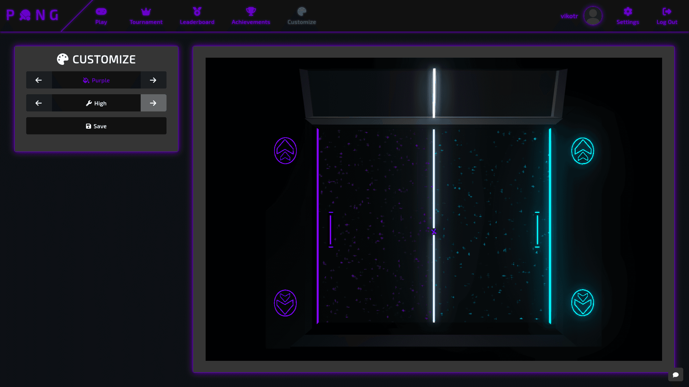
Task: Select the Play game controller icon
Action: click(101, 11)
